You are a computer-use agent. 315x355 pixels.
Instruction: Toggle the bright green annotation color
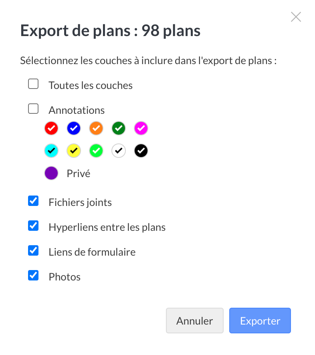96,151
